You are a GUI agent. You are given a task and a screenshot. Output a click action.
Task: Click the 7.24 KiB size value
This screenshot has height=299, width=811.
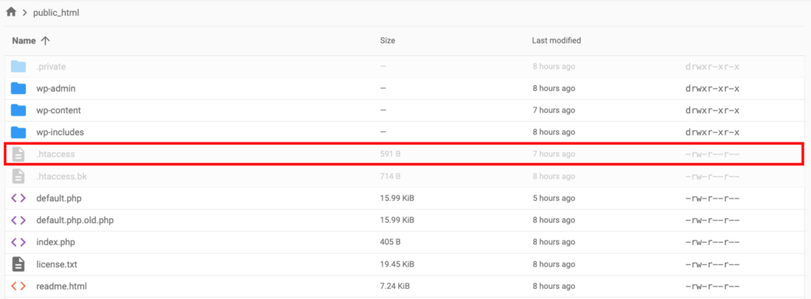[x=395, y=286]
